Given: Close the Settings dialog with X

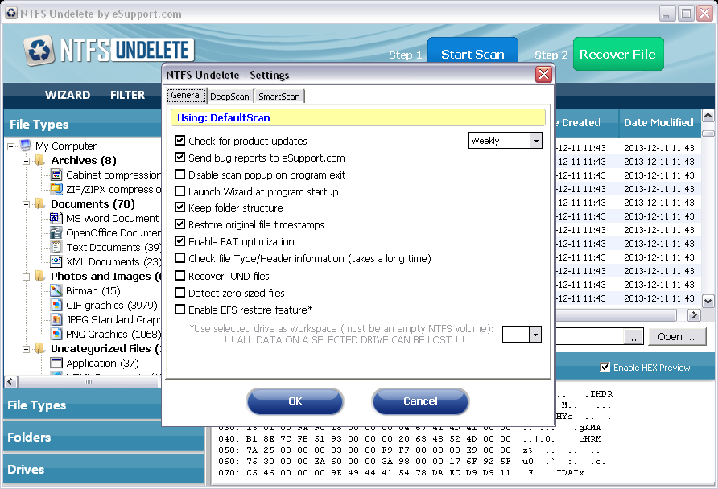Looking at the screenshot, I should click(x=543, y=74).
